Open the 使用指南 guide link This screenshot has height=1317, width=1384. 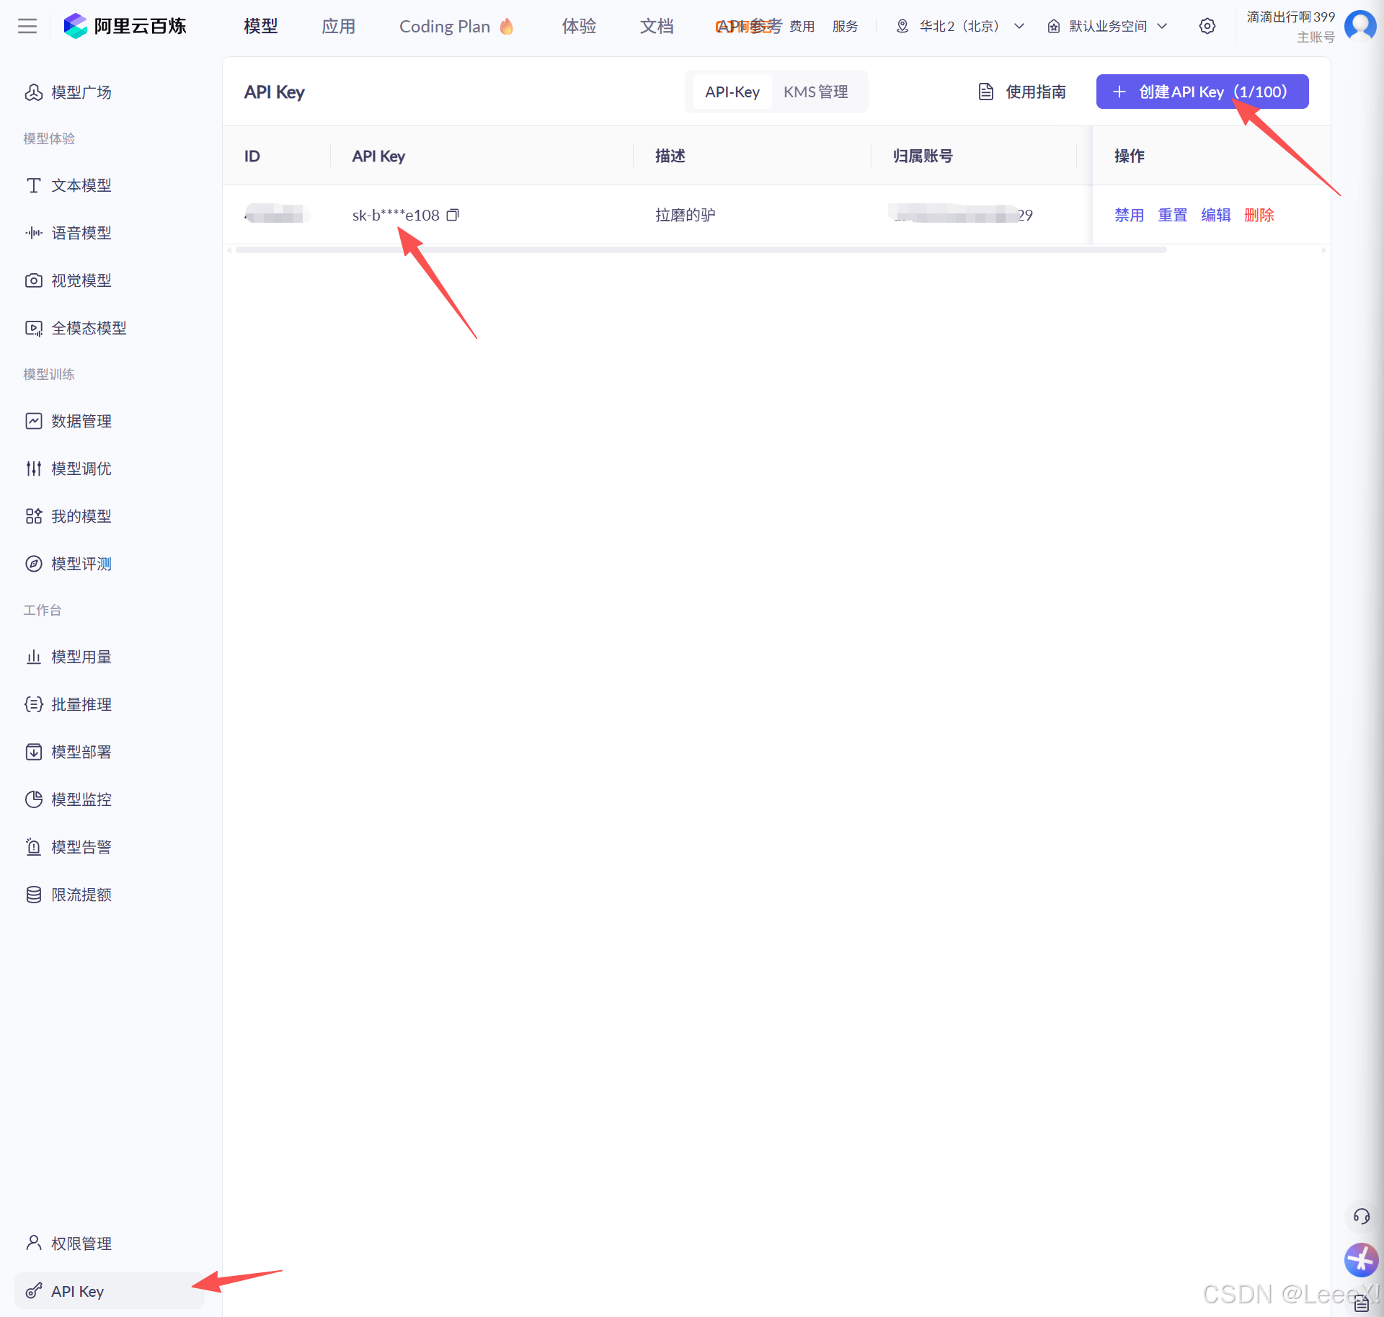click(x=1022, y=92)
